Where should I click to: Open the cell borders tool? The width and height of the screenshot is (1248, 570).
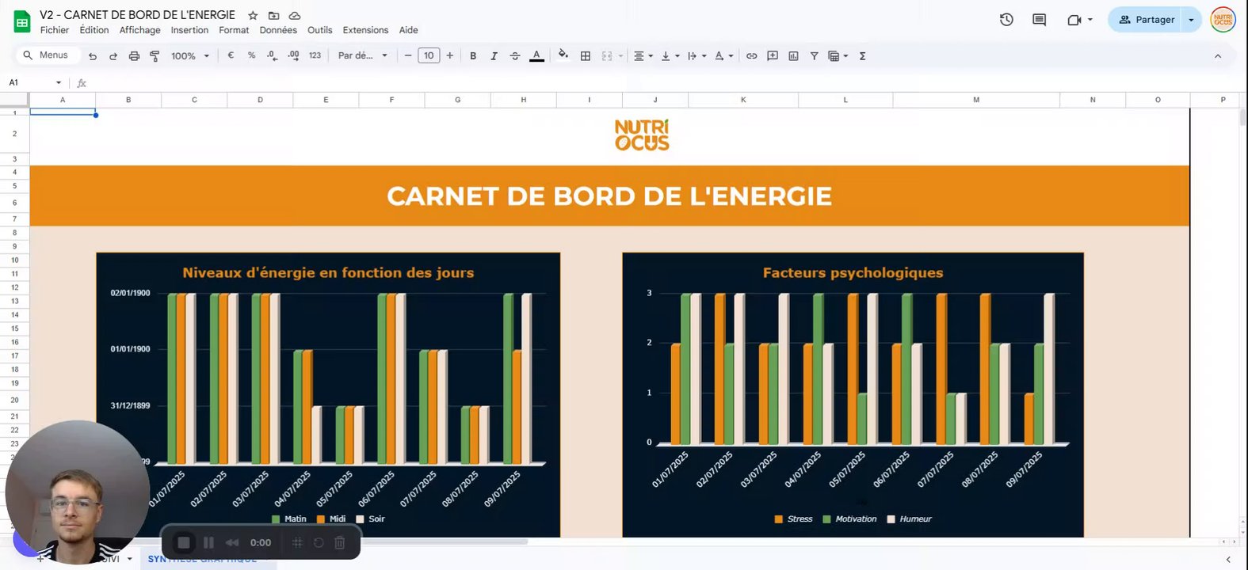click(x=586, y=56)
